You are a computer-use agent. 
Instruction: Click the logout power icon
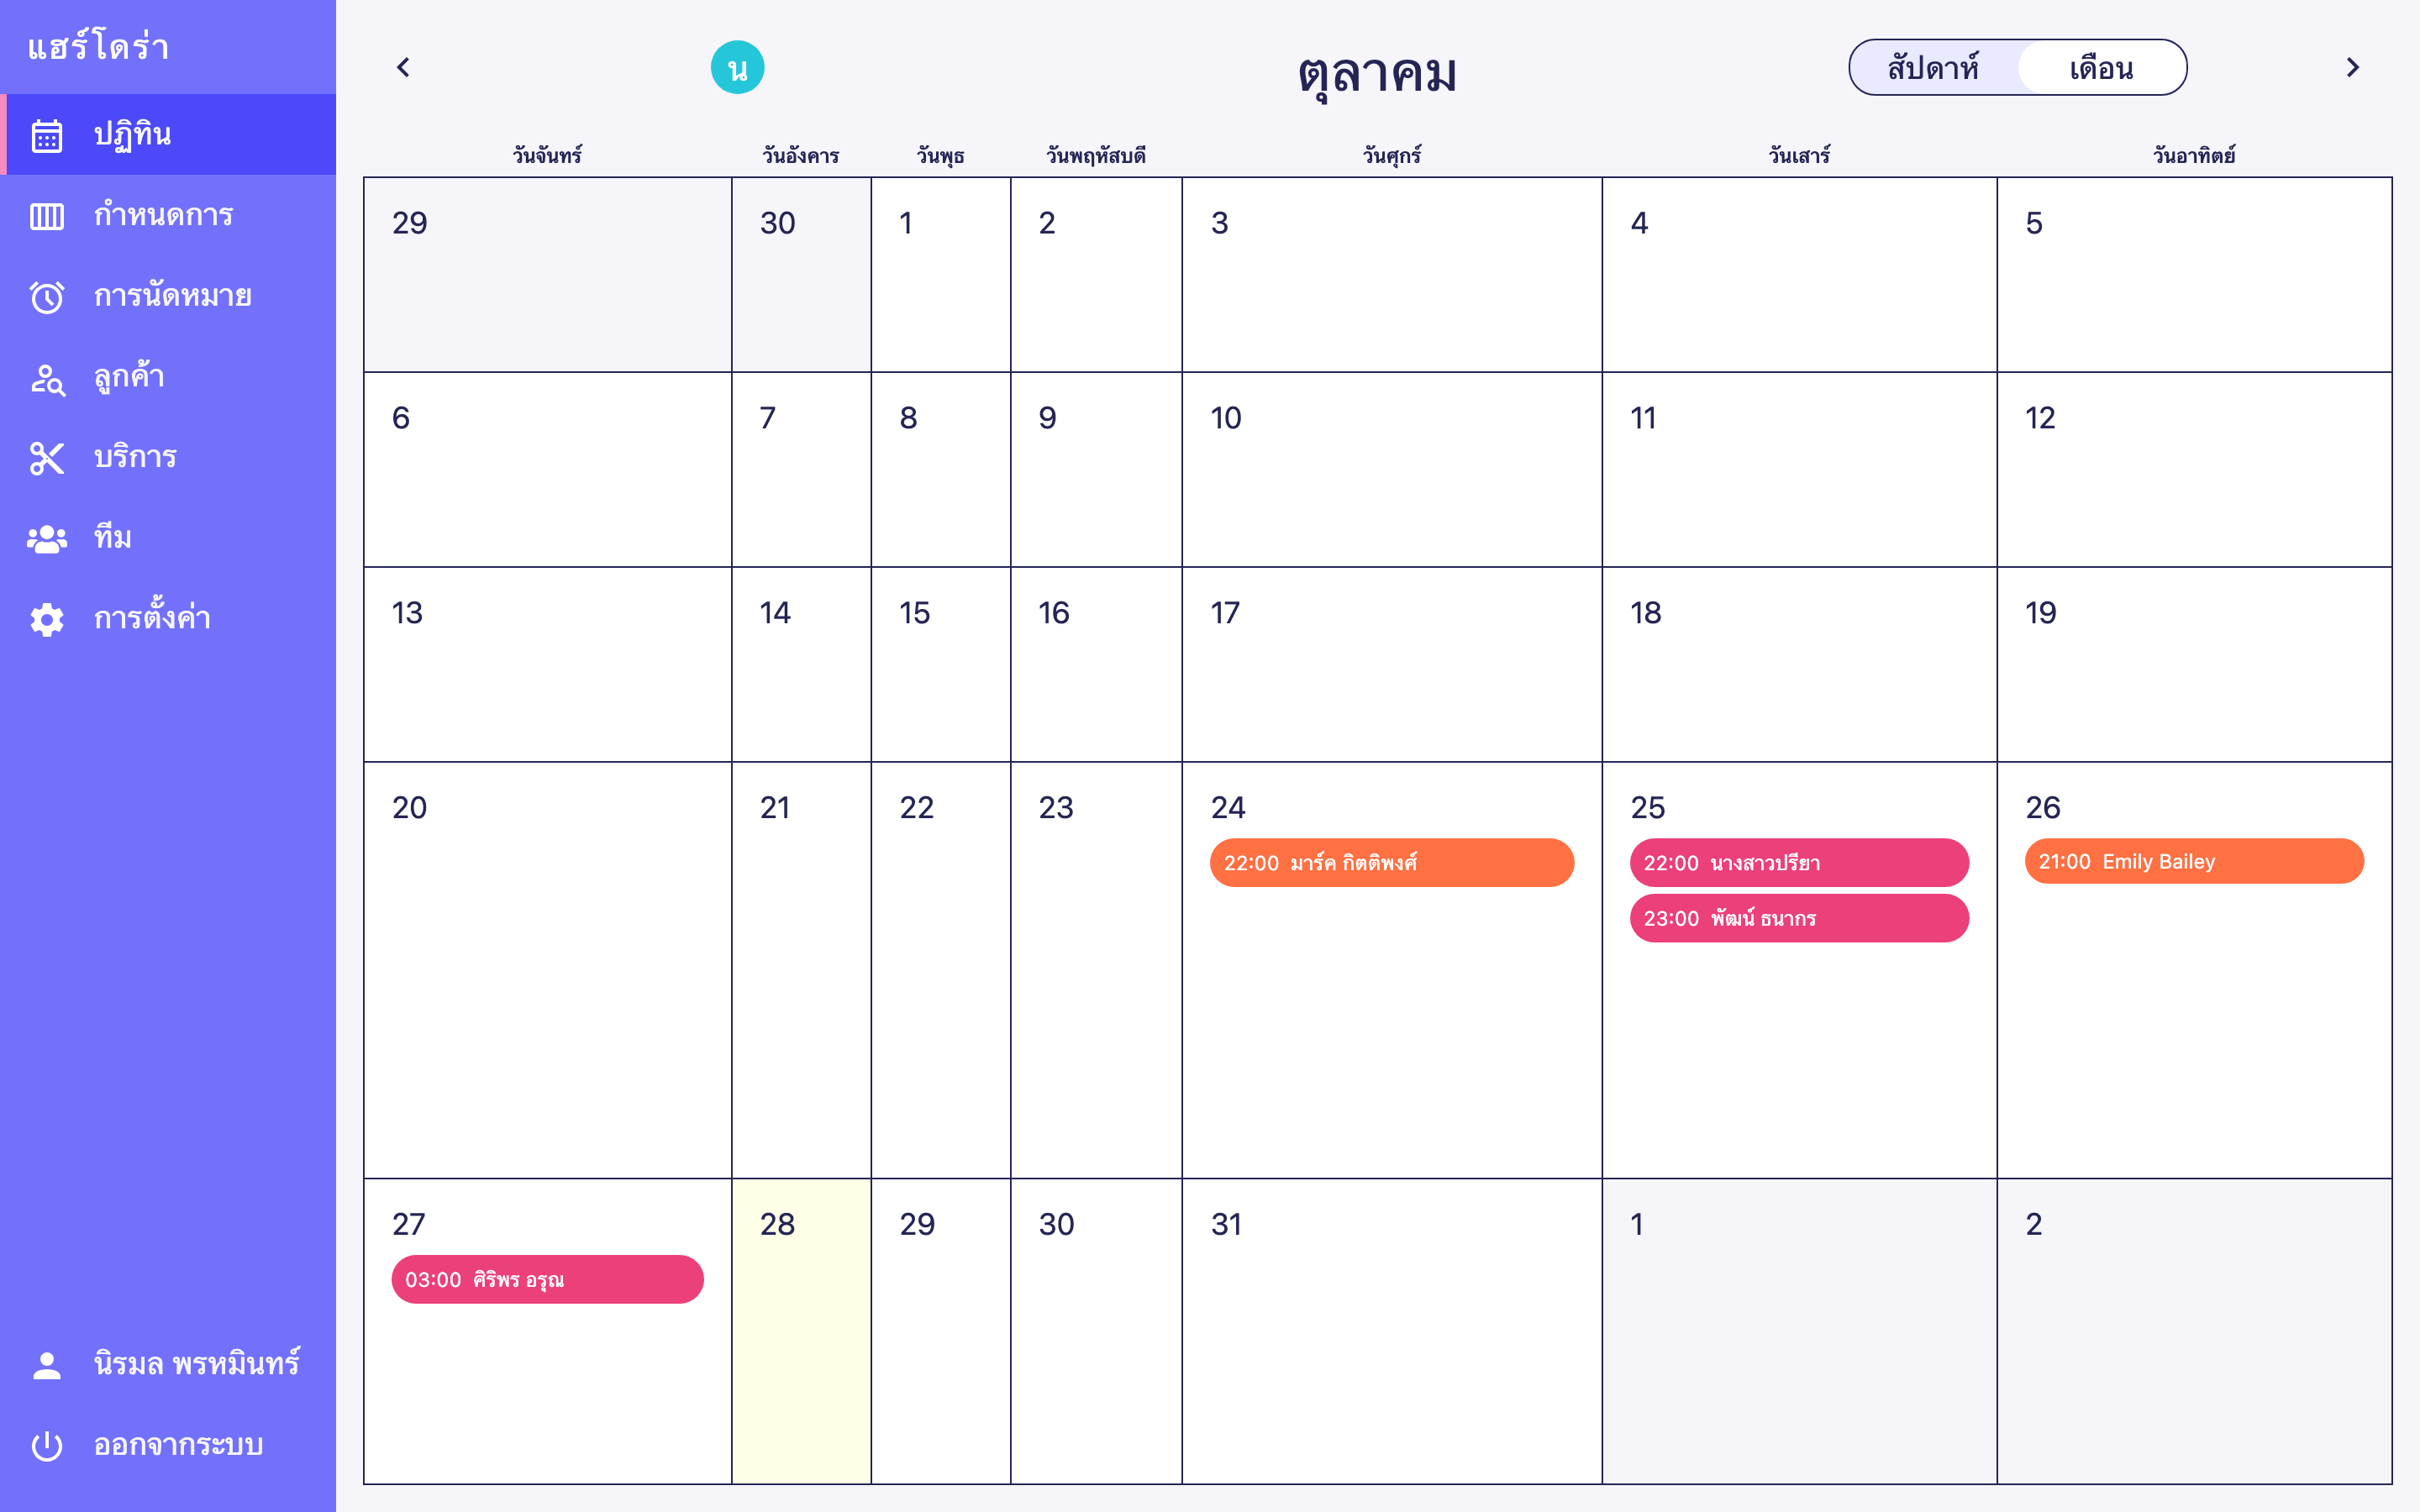[47, 1445]
